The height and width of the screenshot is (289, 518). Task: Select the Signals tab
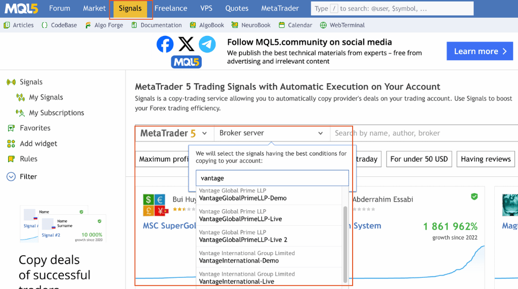pyautogui.click(x=130, y=9)
